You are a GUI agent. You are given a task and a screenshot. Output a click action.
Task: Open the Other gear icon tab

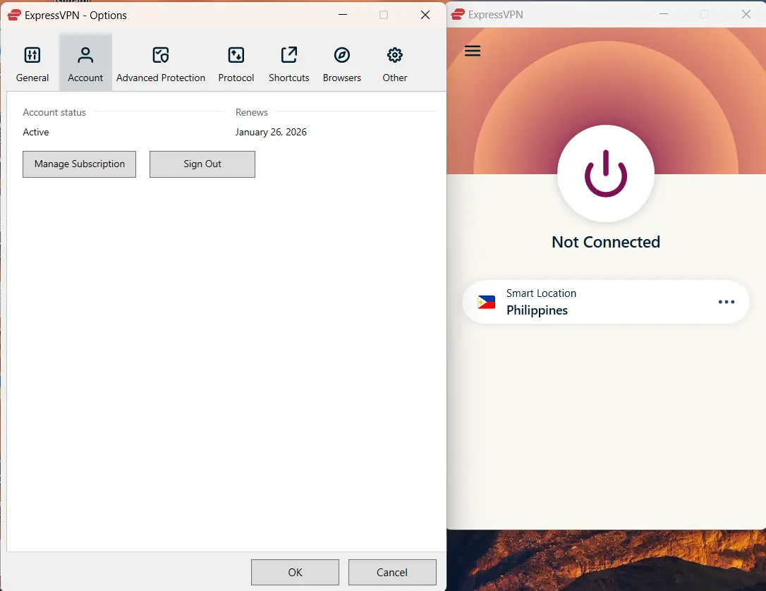point(395,55)
